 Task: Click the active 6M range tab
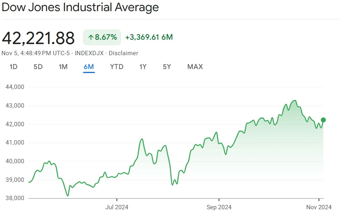(89, 67)
